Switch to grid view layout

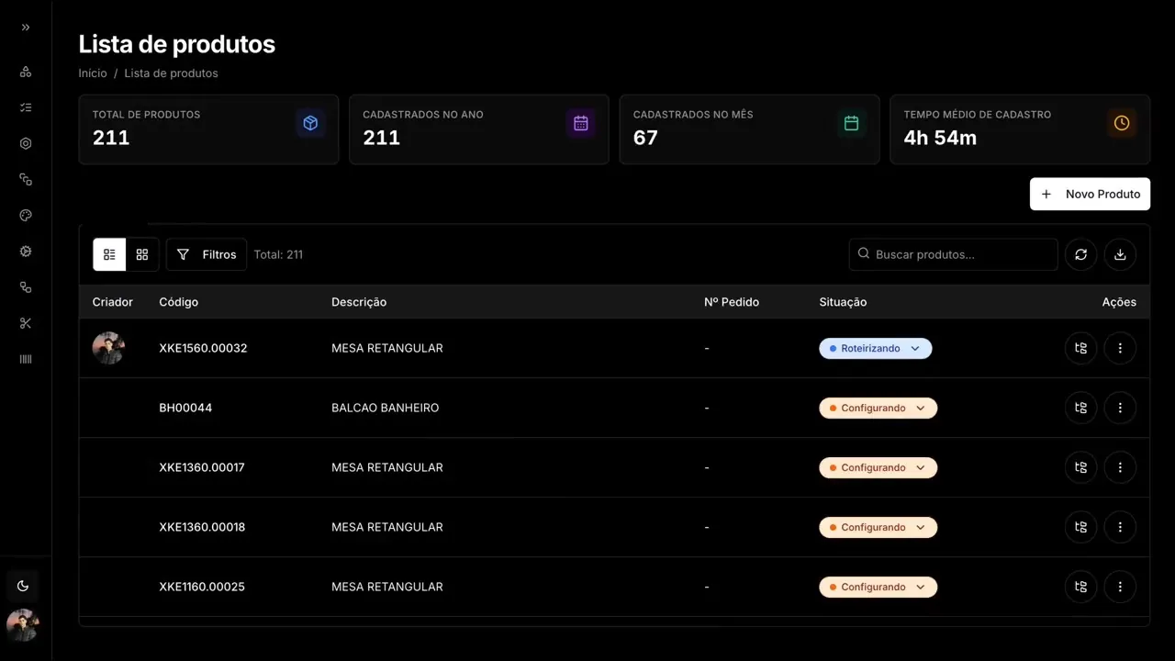(142, 254)
